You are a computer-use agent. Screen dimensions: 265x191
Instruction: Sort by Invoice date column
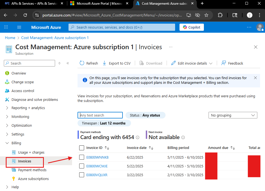[140, 148]
